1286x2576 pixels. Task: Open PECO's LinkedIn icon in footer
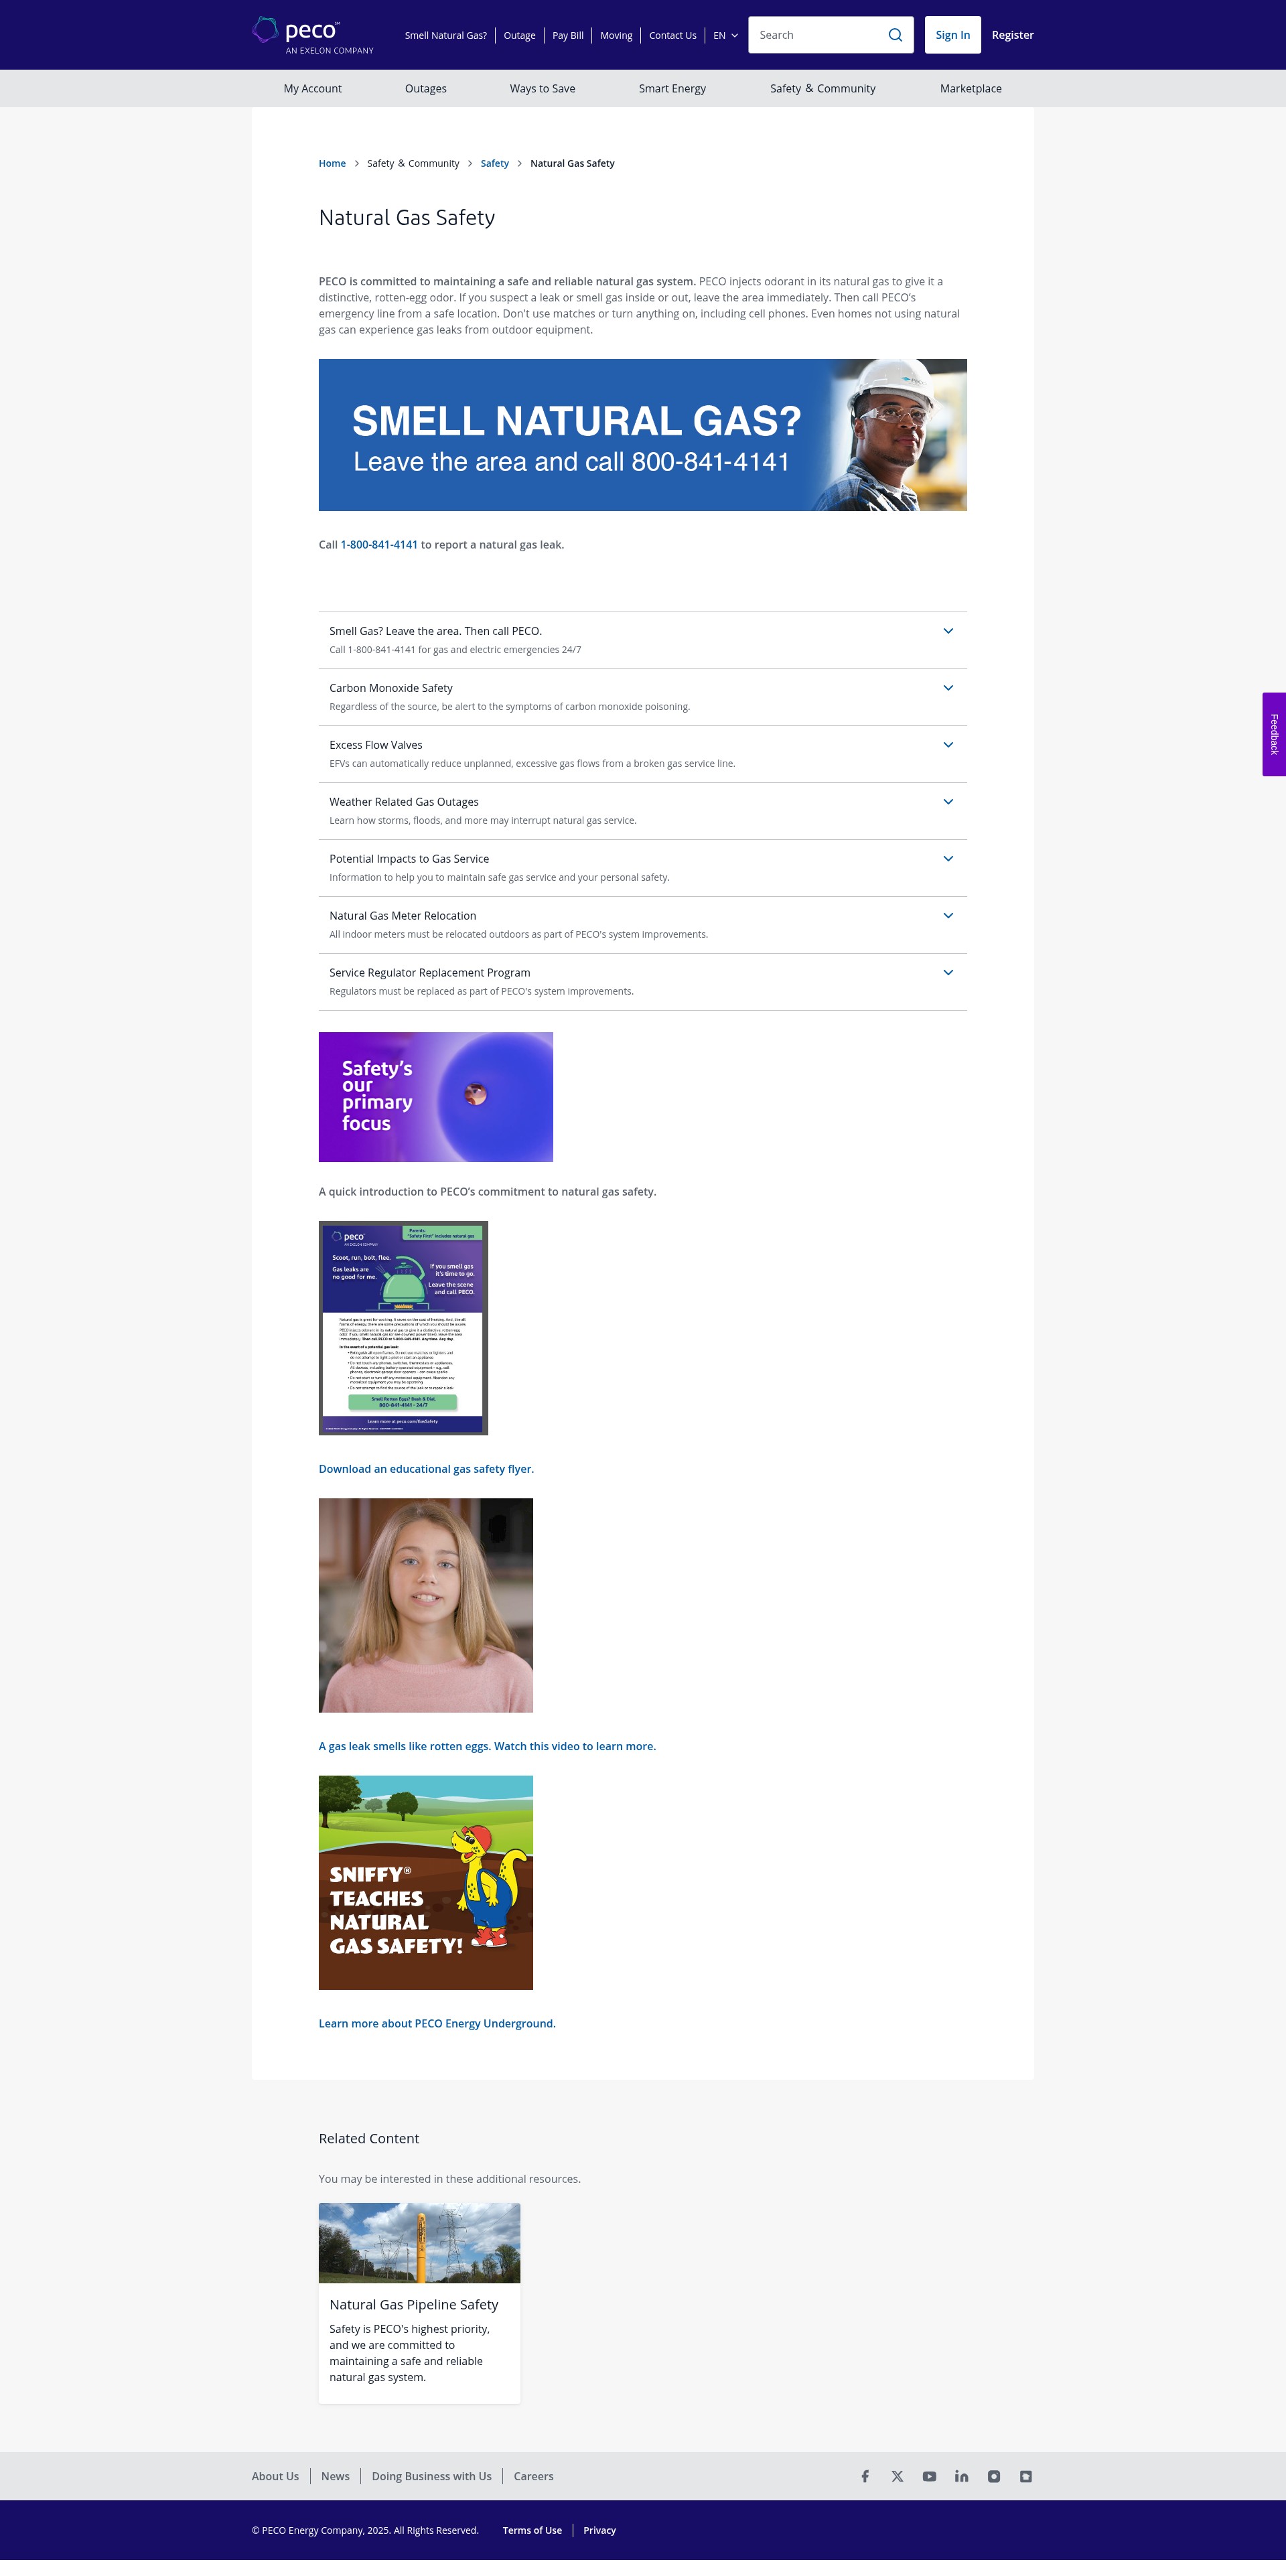pyautogui.click(x=961, y=2476)
